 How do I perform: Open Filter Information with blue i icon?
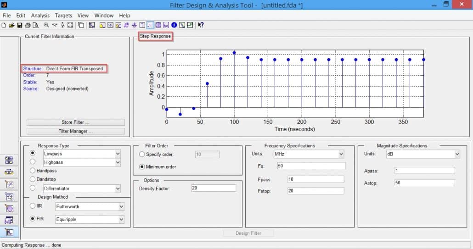point(174,25)
